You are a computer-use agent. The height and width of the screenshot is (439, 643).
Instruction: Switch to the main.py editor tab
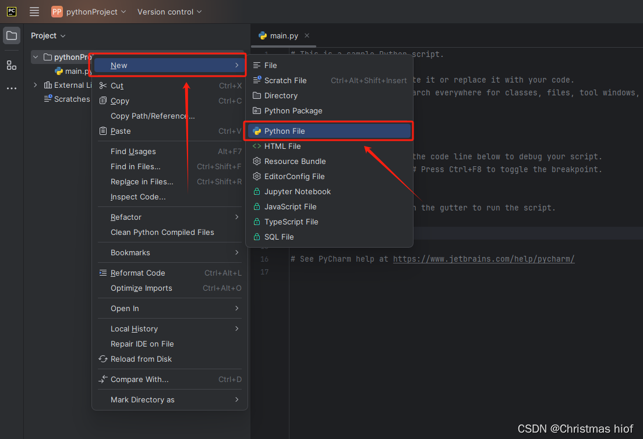point(284,36)
